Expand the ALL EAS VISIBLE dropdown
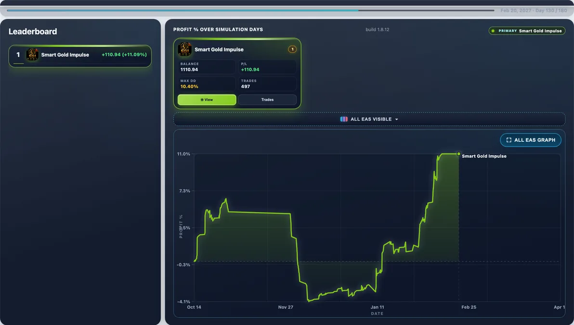 click(x=369, y=119)
